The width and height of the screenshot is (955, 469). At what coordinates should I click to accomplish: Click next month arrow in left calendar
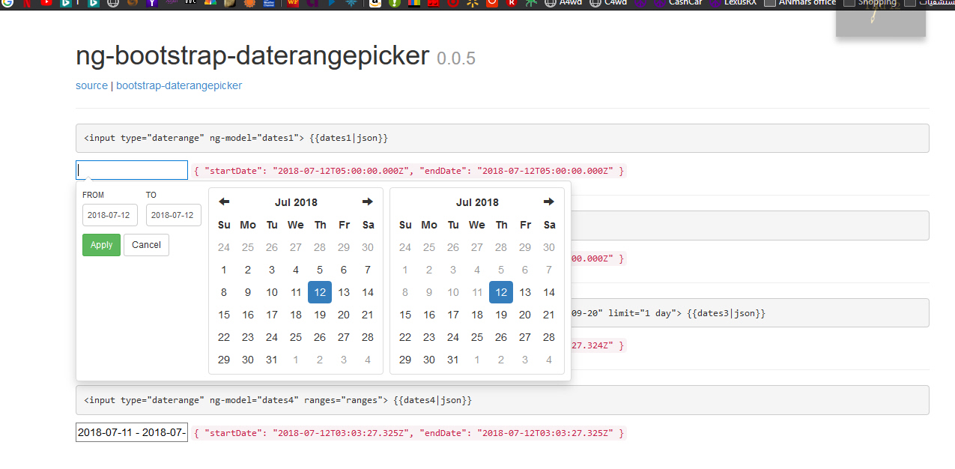pyautogui.click(x=367, y=202)
